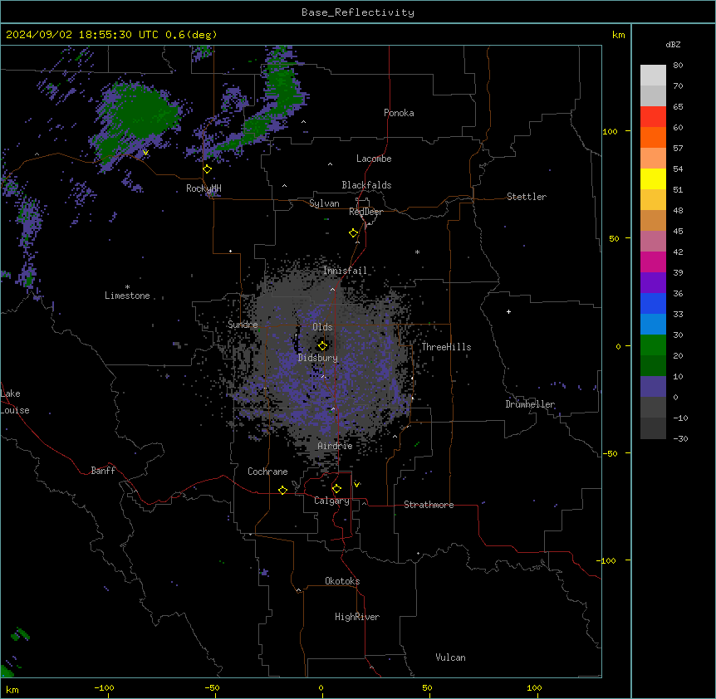Screen dimensions: 716x699
Task: Click the Cochrane city label
Action: pyautogui.click(x=267, y=472)
